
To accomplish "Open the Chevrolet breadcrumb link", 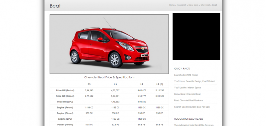I will tap(205, 5).
